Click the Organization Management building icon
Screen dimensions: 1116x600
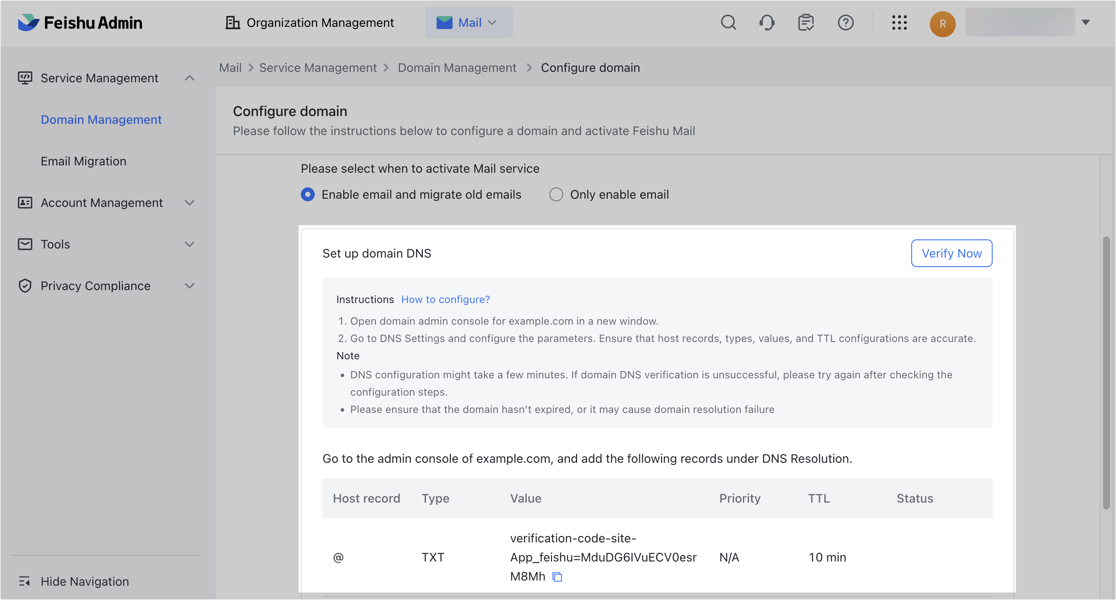point(232,22)
